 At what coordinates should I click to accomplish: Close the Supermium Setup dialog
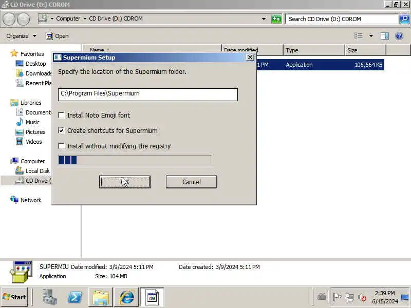250,57
